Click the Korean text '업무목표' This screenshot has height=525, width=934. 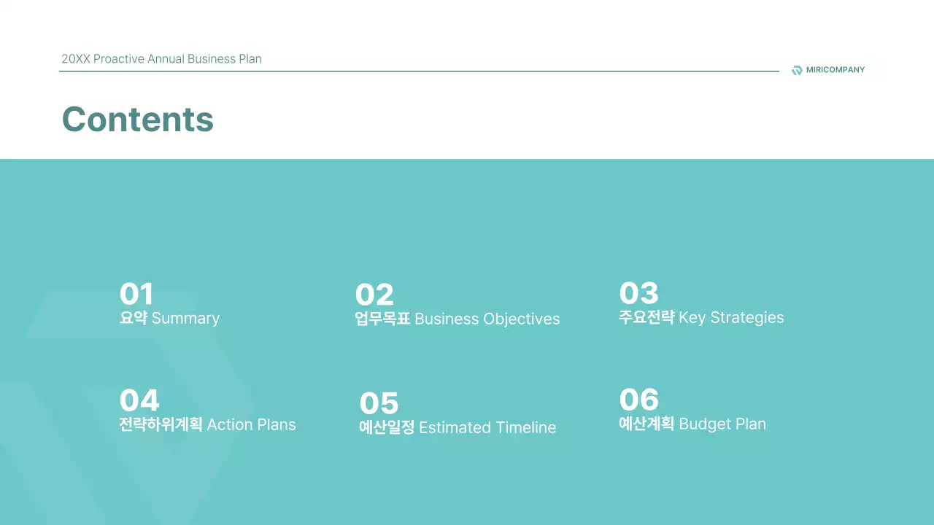pyautogui.click(x=382, y=319)
